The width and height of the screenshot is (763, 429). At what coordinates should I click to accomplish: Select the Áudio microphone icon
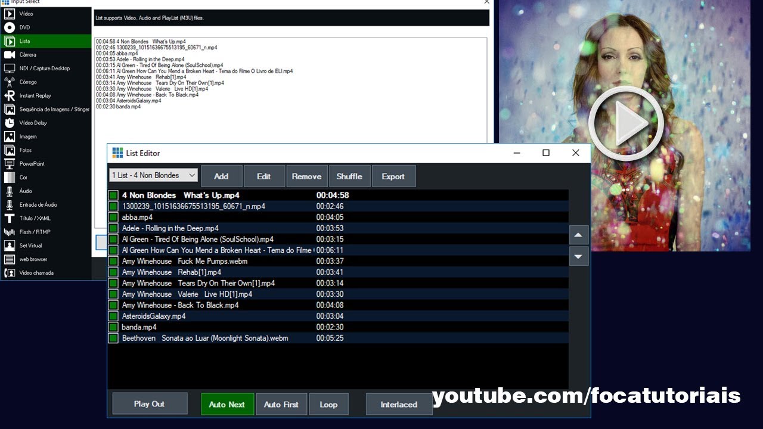[x=10, y=191]
